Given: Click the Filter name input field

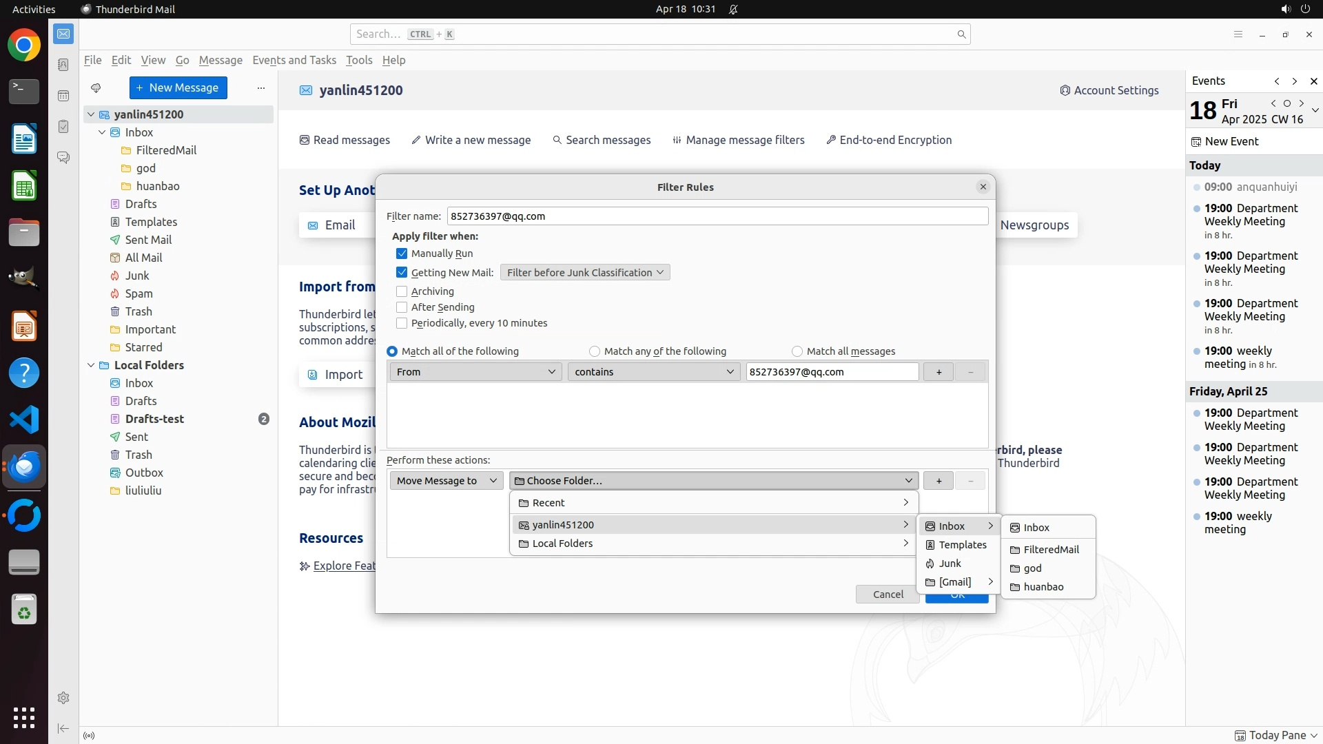Looking at the screenshot, I should [717, 216].
